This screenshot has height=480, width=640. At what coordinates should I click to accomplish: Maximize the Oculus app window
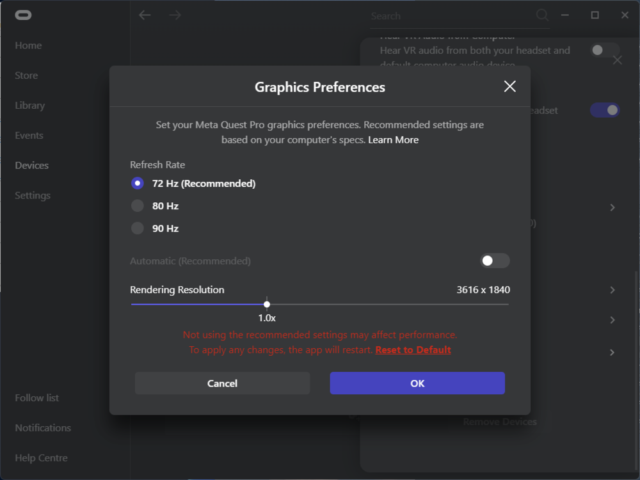(x=595, y=15)
